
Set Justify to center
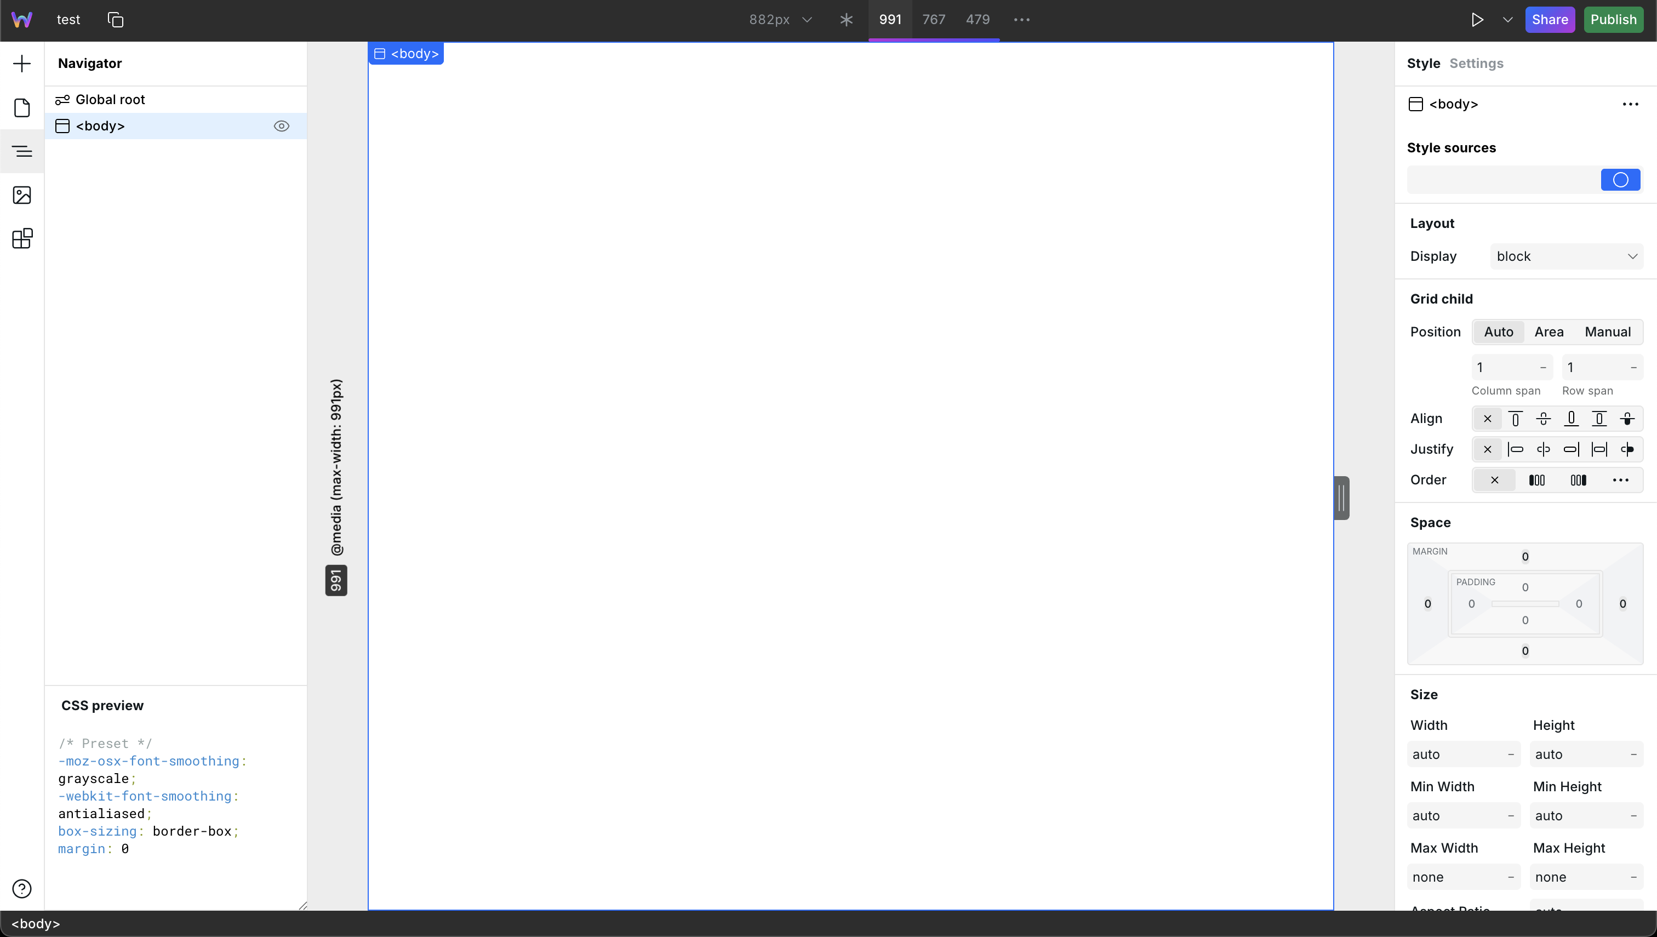tap(1543, 449)
